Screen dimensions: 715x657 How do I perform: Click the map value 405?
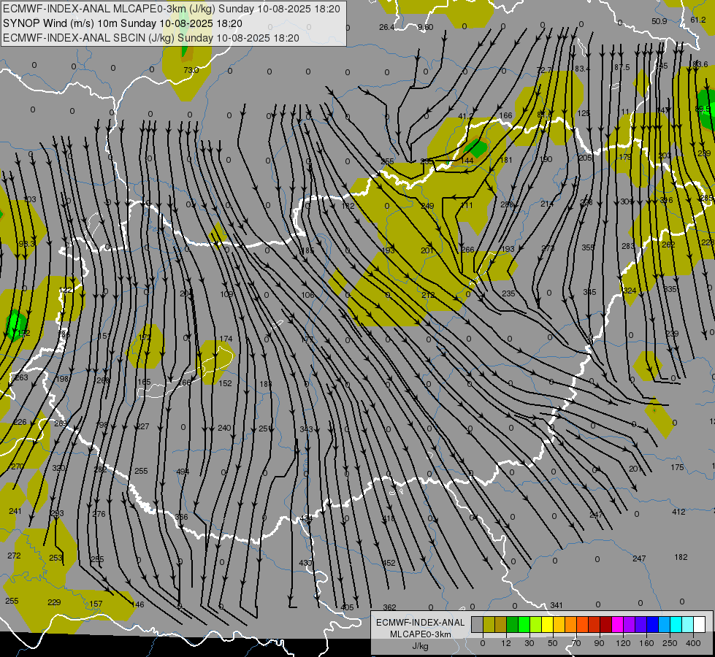click(x=347, y=607)
